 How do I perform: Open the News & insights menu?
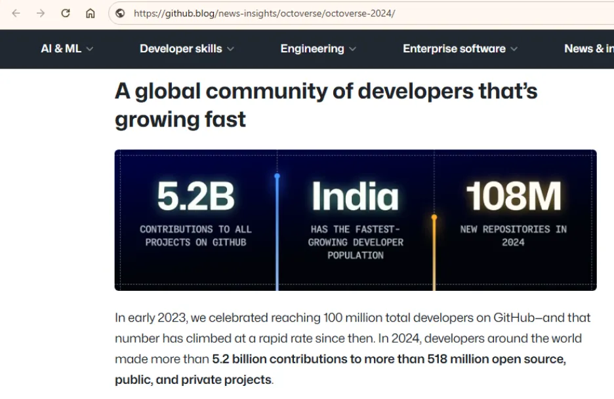pyautogui.click(x=589, y=48)
